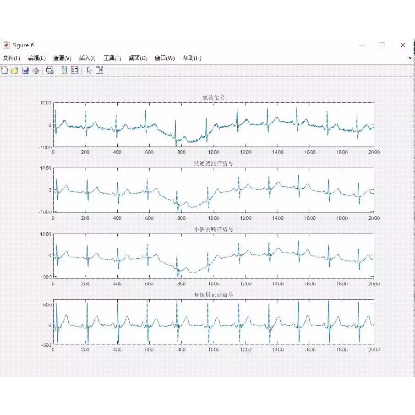The height and width of the screenshot is (415, 415).
Task: Open the 编辑(E) menu
Action: [x=37, y=58]
